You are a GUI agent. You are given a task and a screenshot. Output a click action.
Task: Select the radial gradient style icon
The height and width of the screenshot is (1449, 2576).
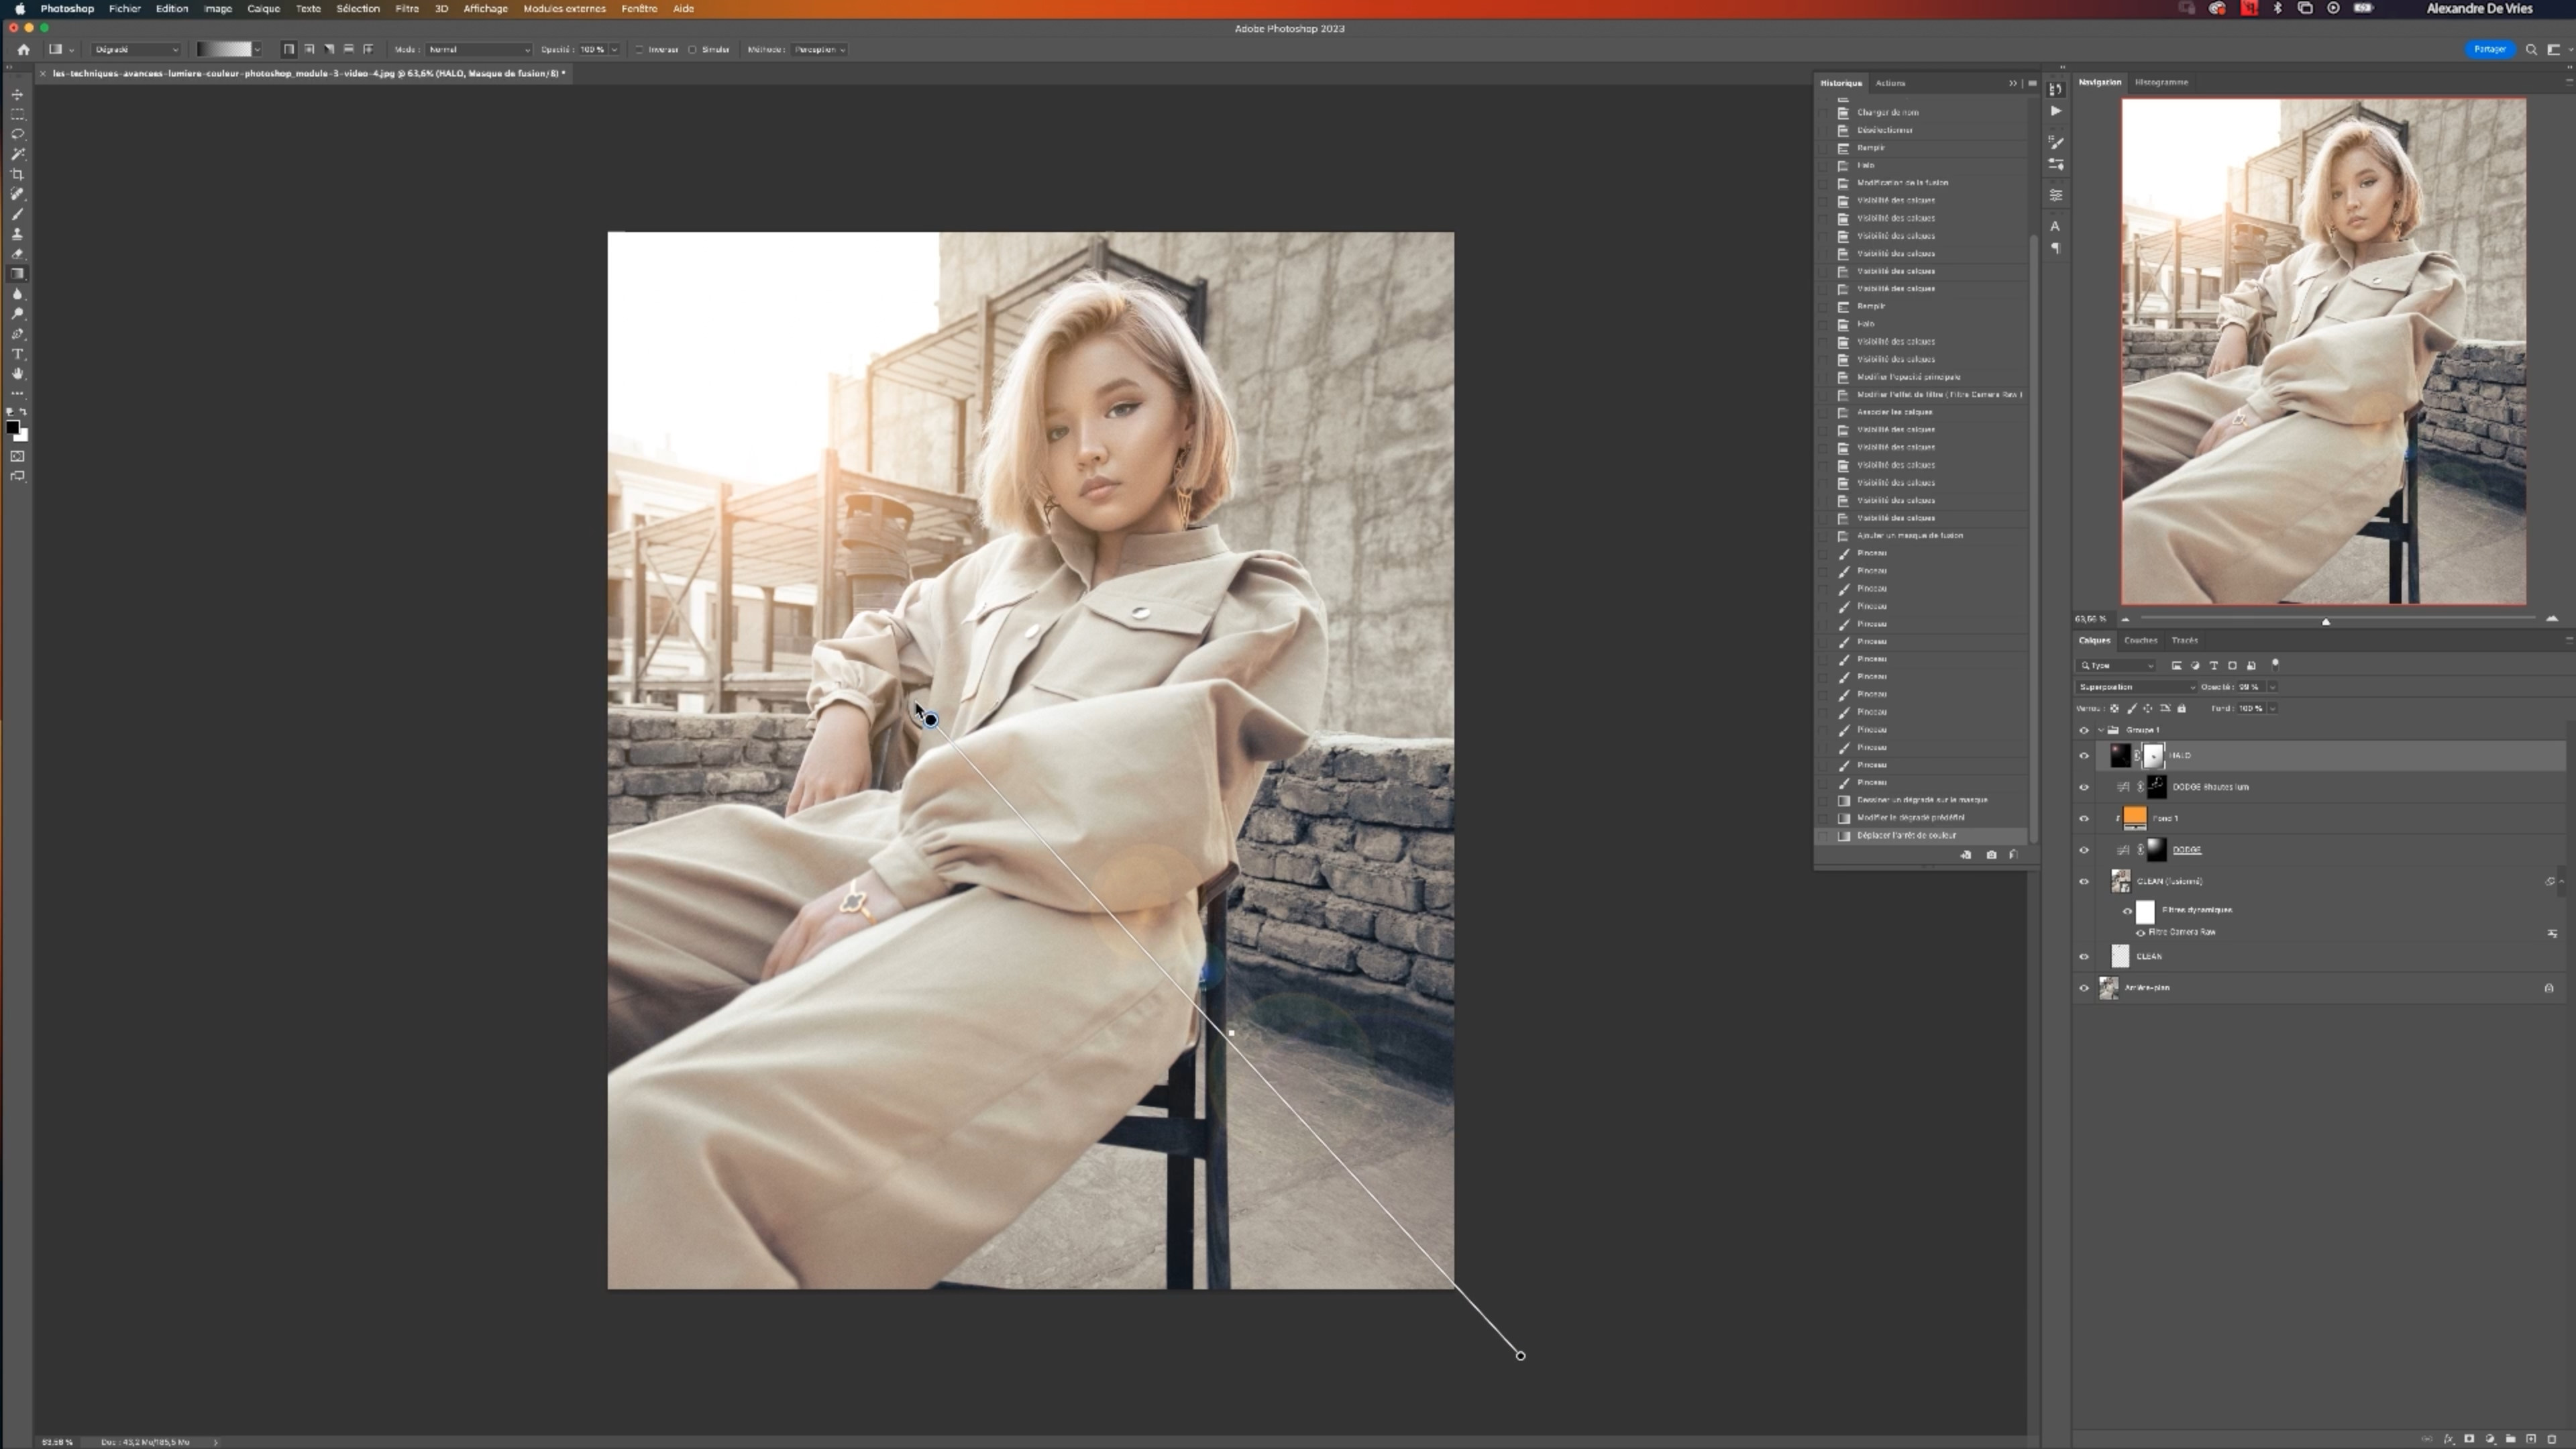click(309, 49)
